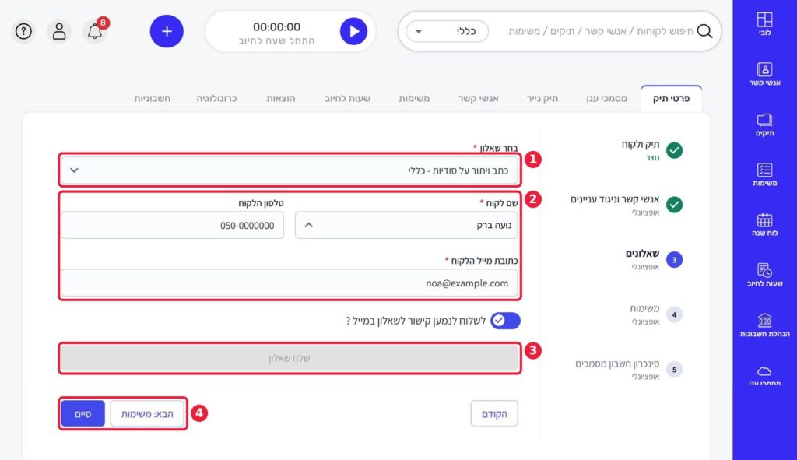797x460 pixels.
Task: Start the billing timer play button
Action: (353, 31)
